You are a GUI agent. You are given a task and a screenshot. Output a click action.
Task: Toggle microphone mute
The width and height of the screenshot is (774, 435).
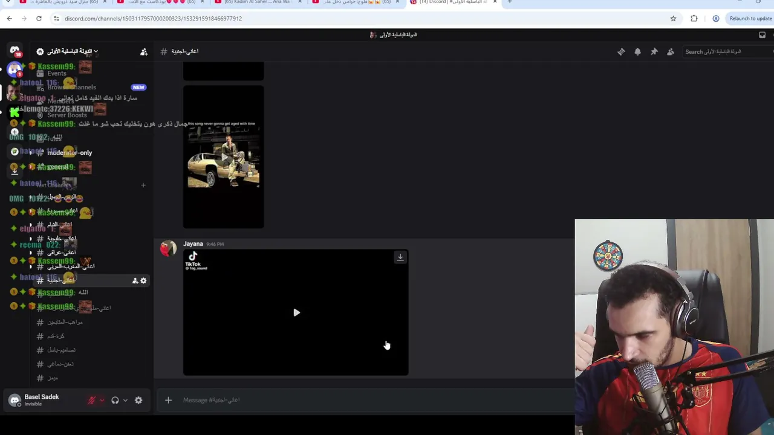(92, 400)
